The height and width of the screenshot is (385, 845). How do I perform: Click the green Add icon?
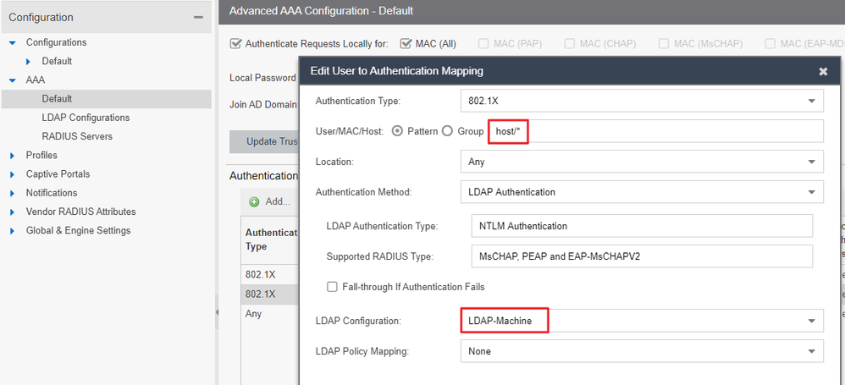(x=254, y=202)
